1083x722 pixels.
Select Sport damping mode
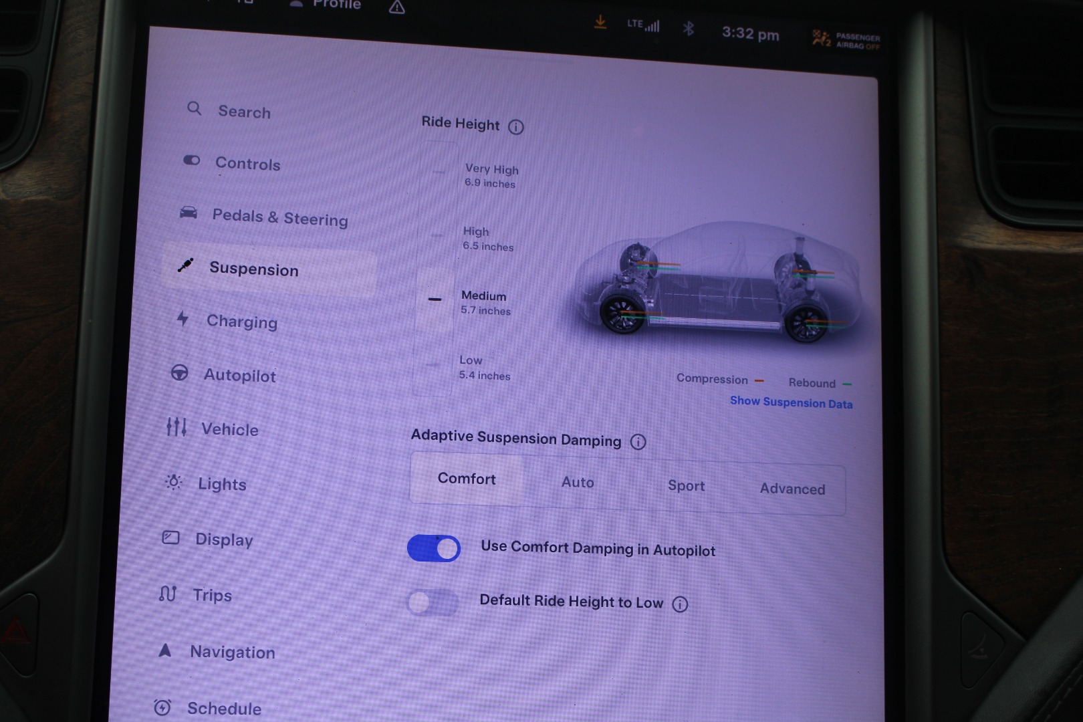686,486
